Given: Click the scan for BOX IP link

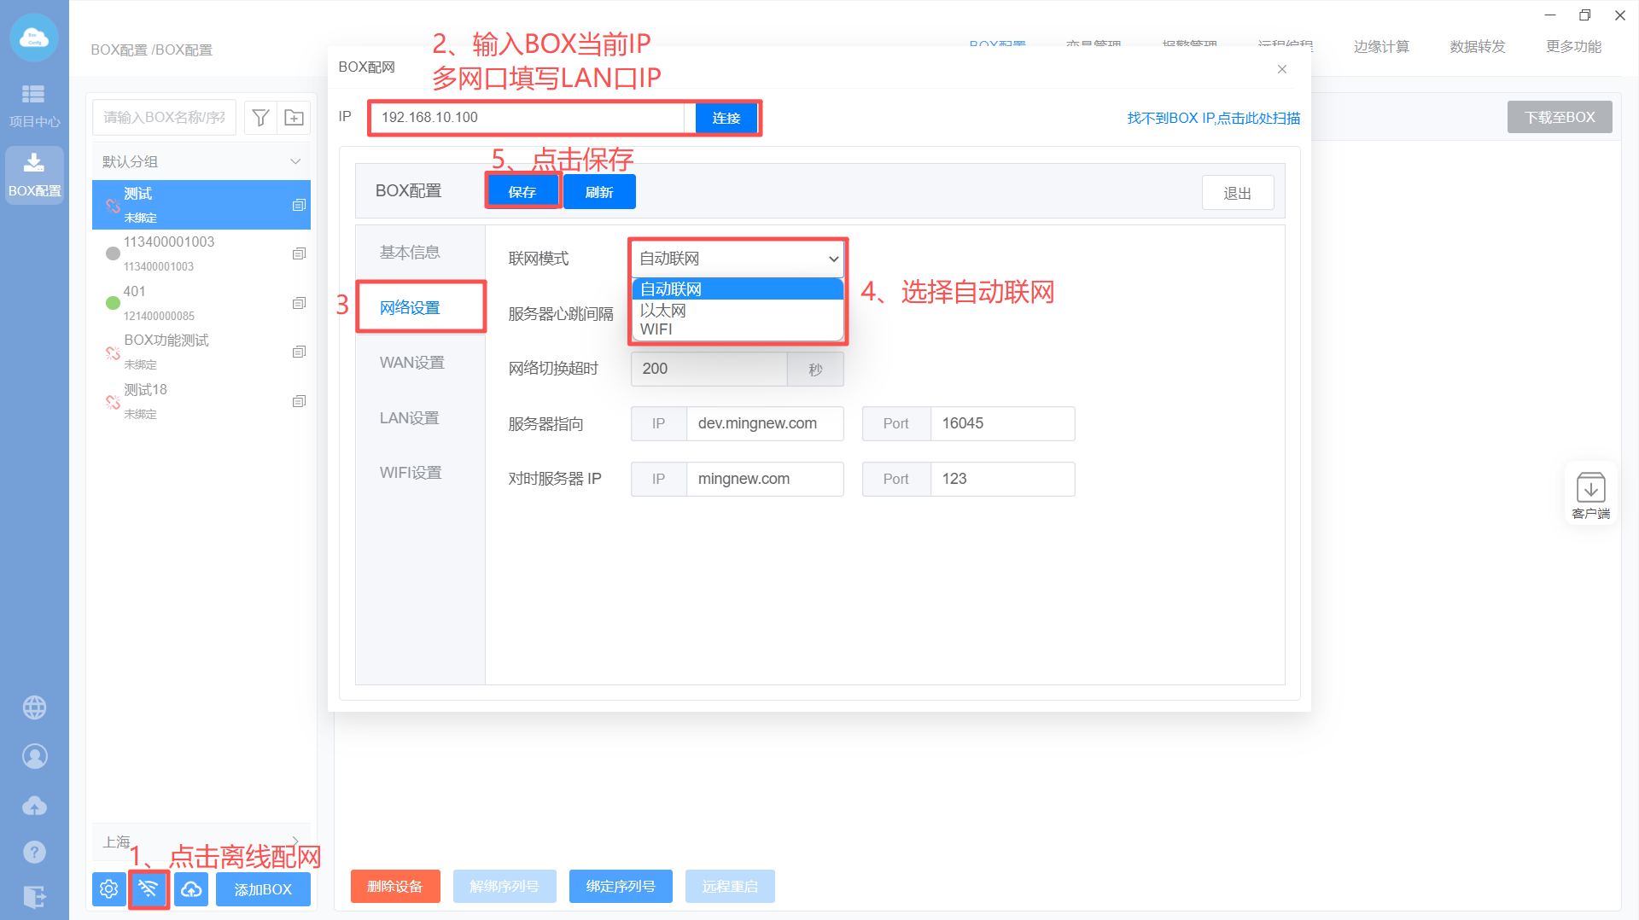Looking at the screenshot, I should tap(1213, 118).
